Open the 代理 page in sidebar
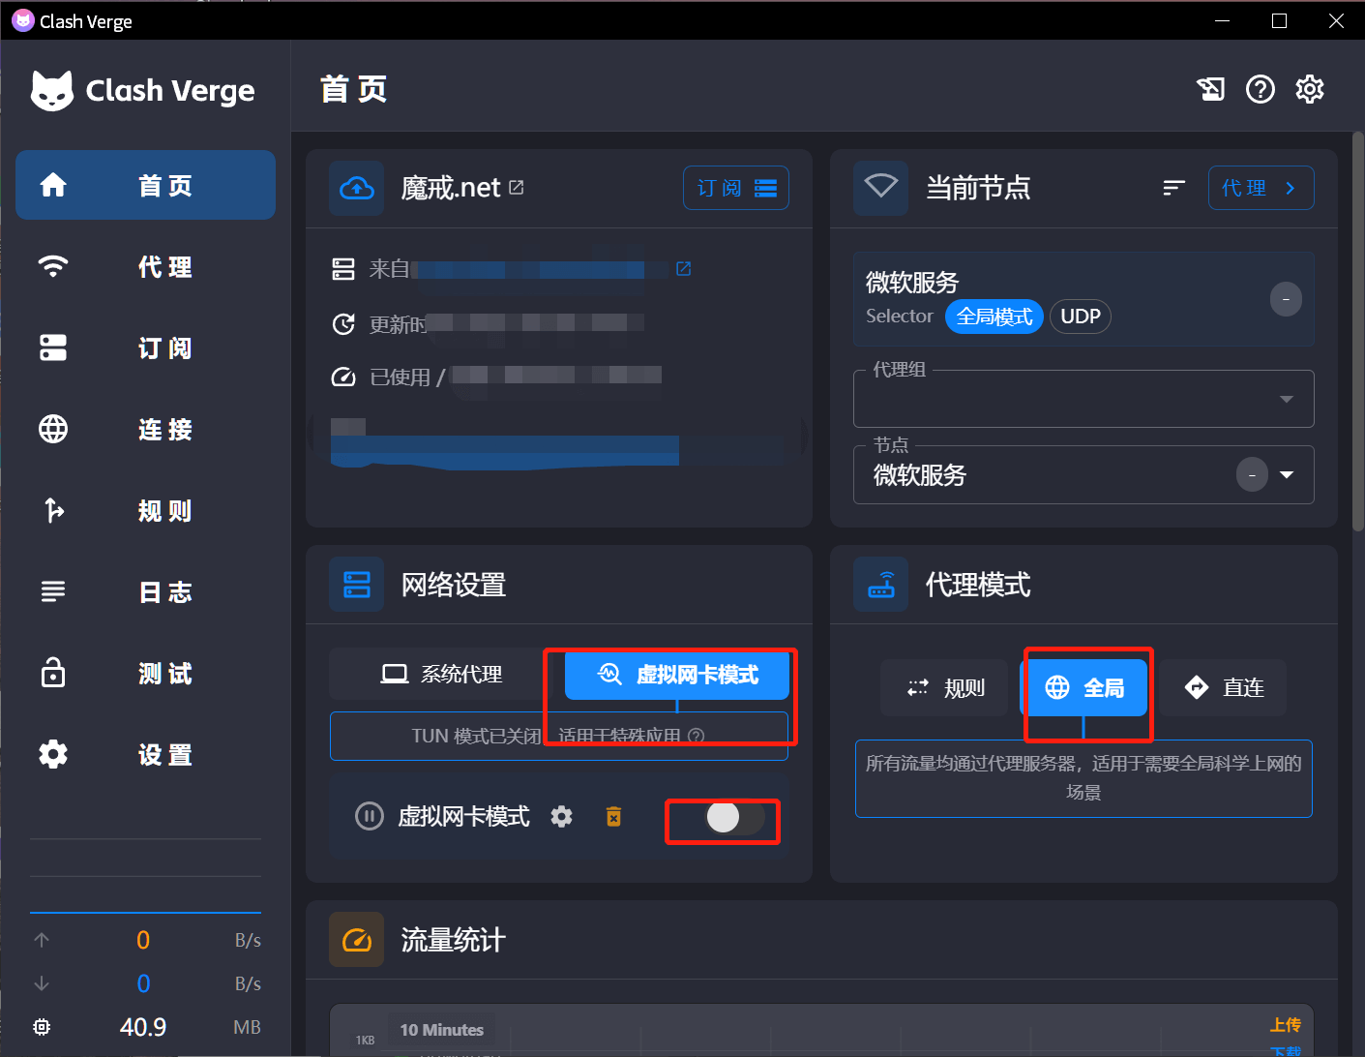 coord(145,266)
